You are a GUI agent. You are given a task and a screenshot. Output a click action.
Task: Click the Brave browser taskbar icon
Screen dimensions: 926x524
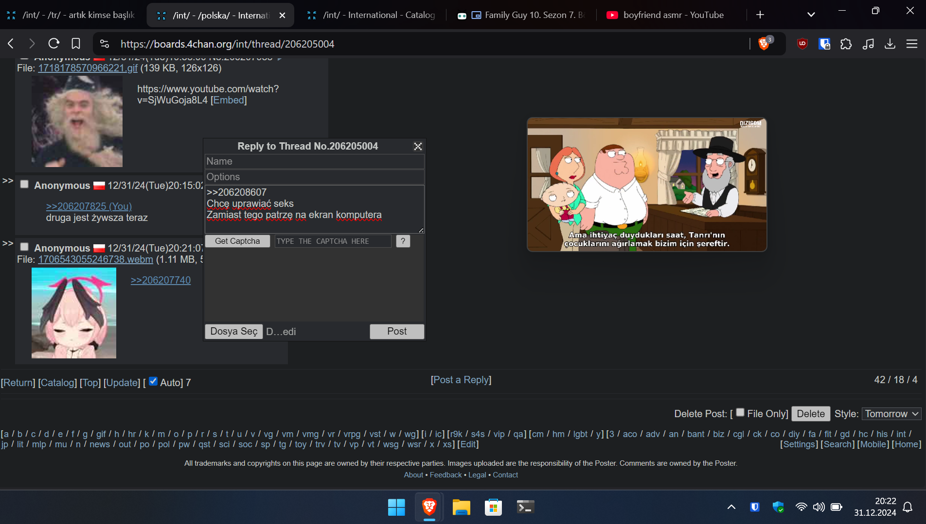coord(429,507)
